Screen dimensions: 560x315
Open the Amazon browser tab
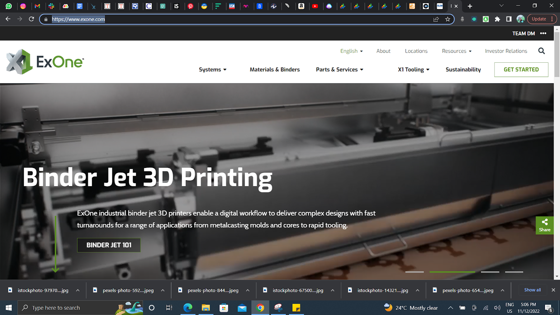pos(301,6)
